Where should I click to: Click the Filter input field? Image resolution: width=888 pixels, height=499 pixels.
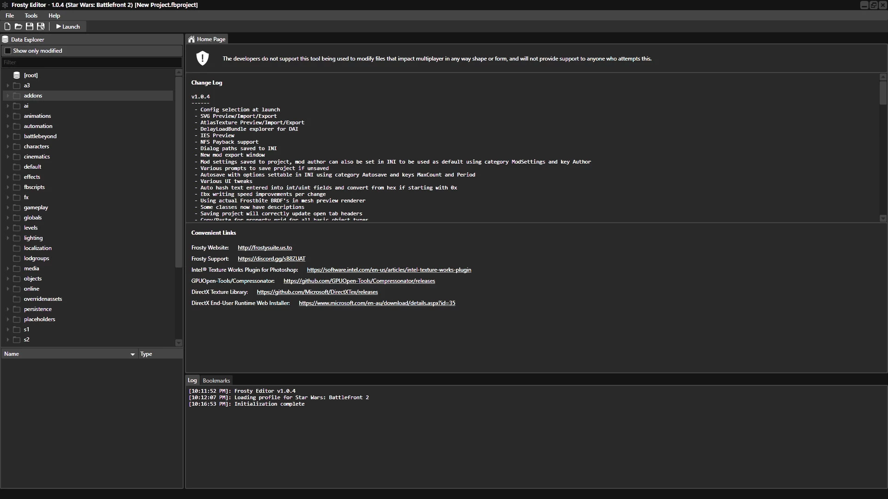tap(92, 62)
